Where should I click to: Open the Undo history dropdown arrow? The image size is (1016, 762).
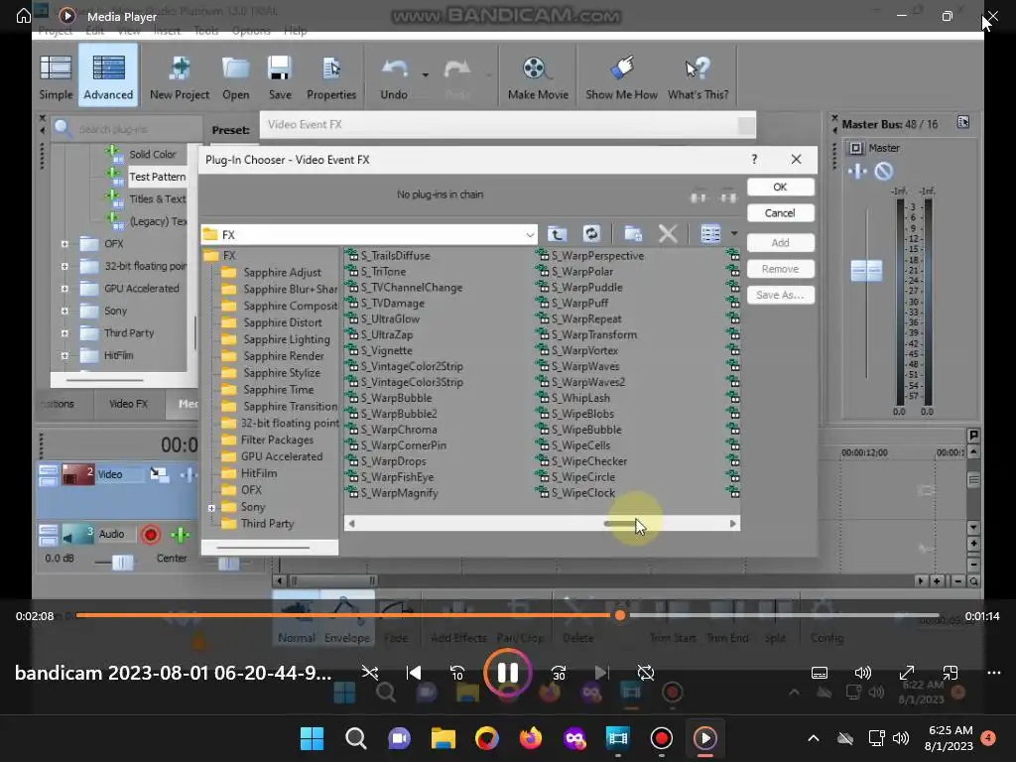click(425, 75)
